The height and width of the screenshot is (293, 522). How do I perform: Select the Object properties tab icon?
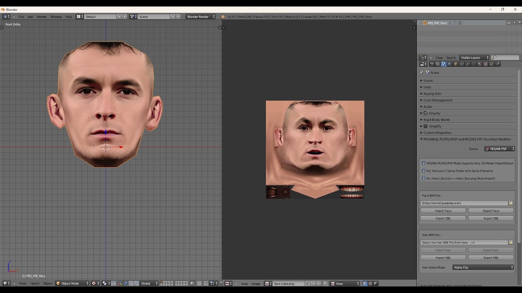pyautogui.click(x=456, y=64)
